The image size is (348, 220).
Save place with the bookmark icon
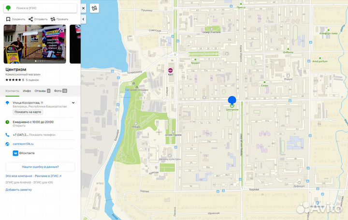8,19
